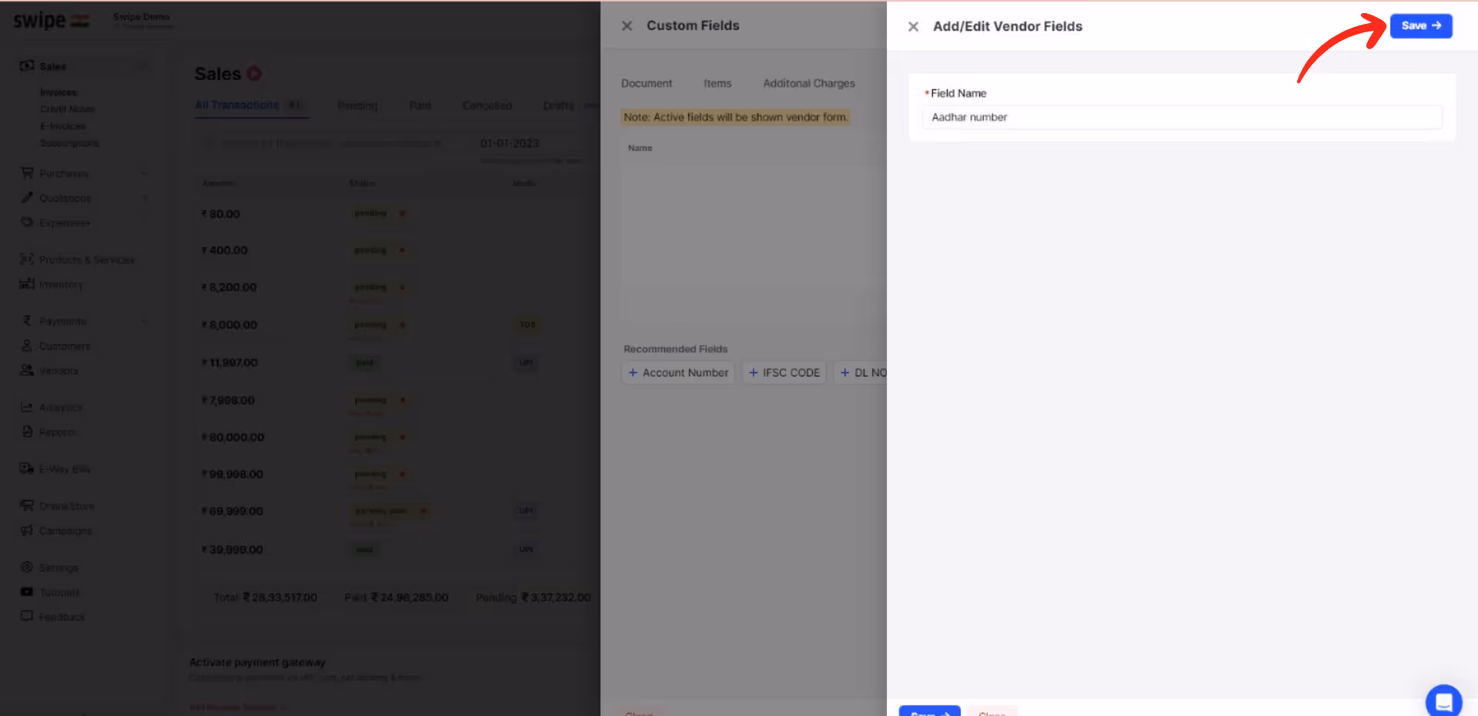
Task: Click the Vendors people icon
Action: click(27, 370)
